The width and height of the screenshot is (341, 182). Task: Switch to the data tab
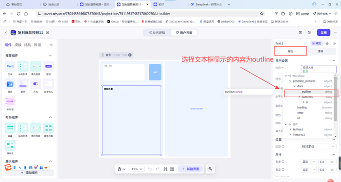click(x=37, y=45)
